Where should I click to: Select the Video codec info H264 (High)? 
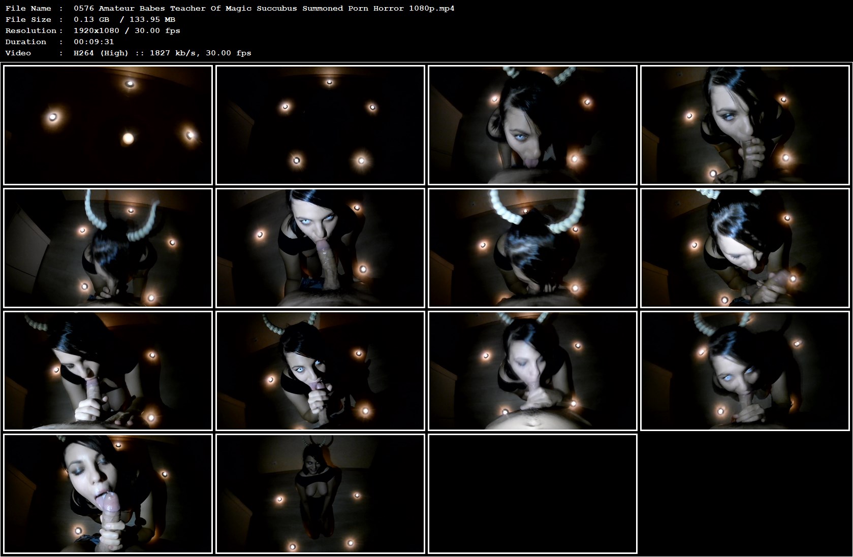point(100,53)
